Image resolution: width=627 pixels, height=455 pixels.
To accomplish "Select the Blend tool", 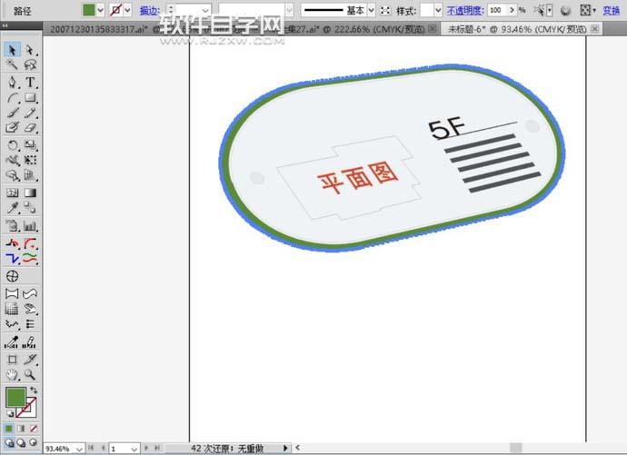I will 30,208.
